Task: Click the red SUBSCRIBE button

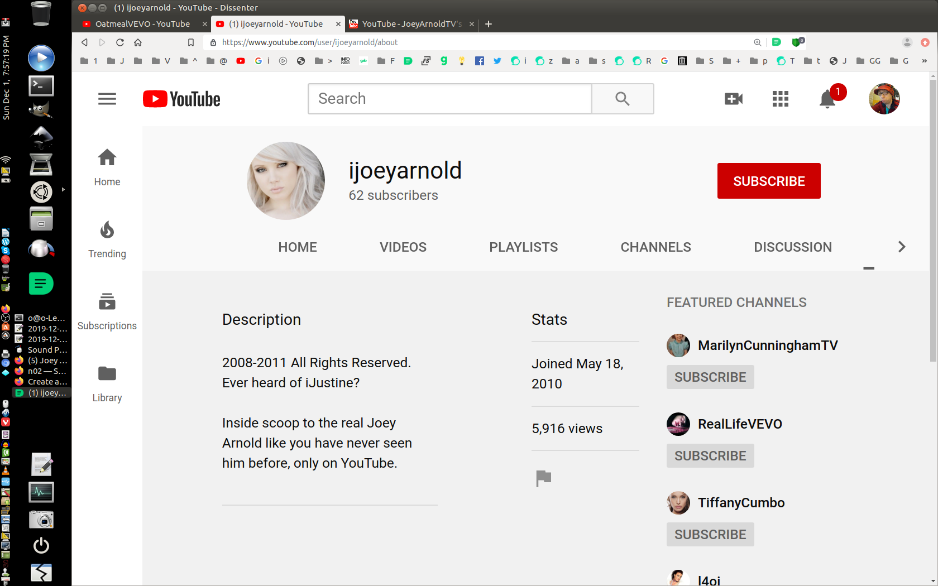Action: 769,181
